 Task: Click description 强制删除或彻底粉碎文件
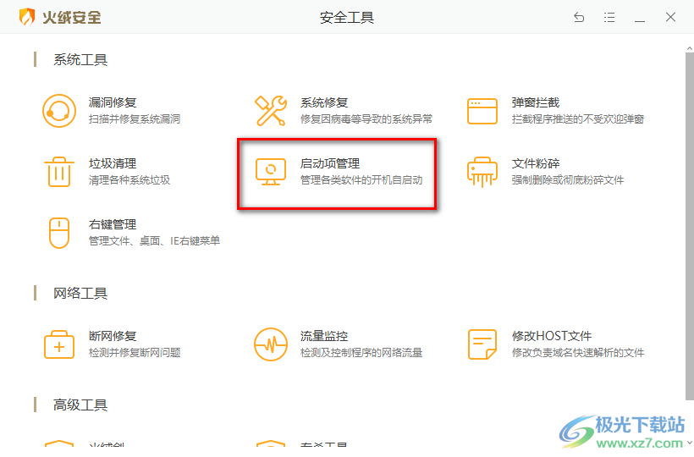point(567,180)
